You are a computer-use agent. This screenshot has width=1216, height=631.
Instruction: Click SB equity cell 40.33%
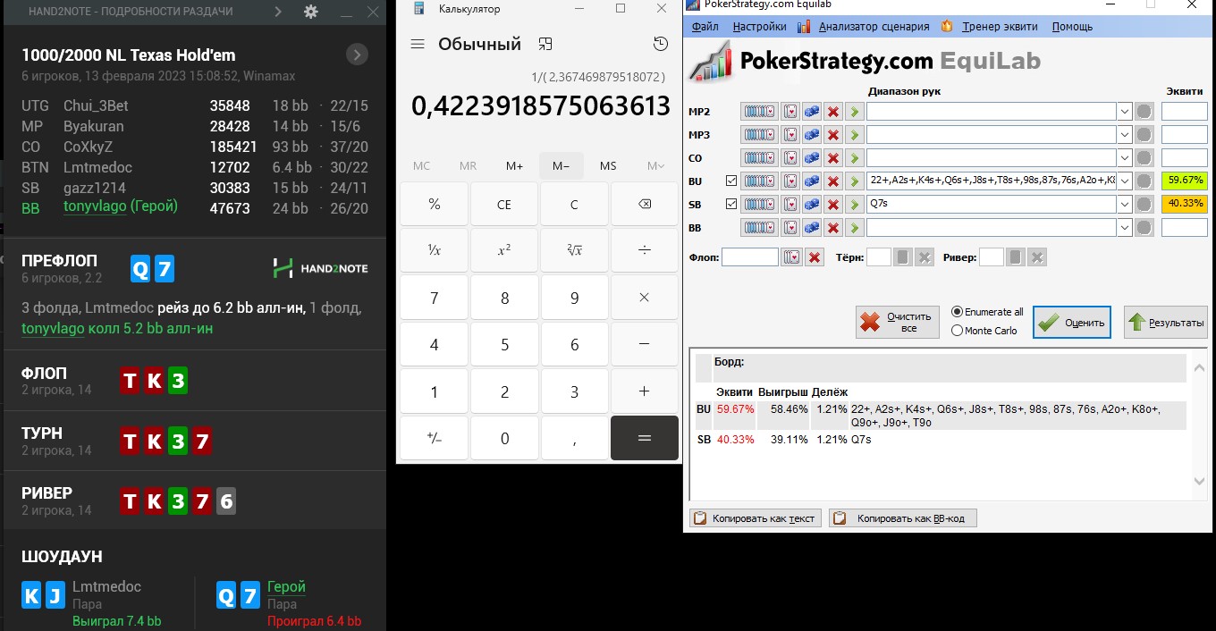[1185, 205]
